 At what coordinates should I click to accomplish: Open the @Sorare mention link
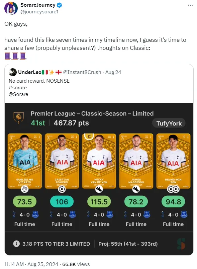(18, 94)
